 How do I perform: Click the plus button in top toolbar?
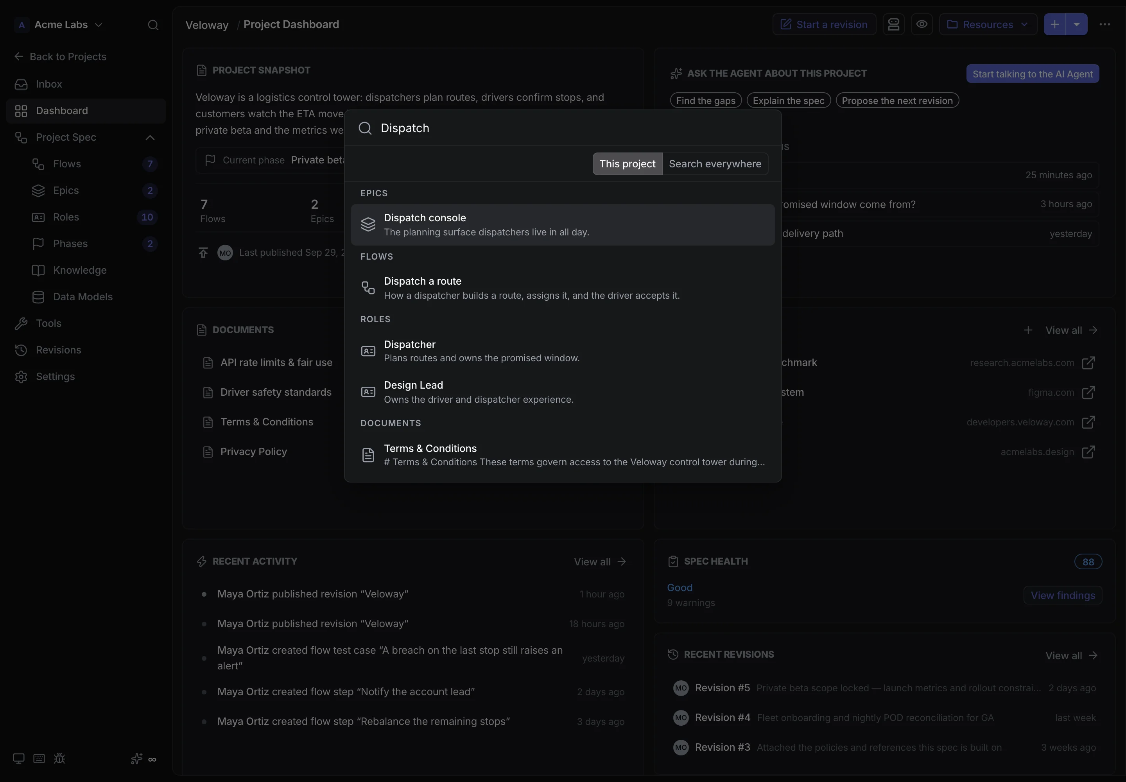pos(1054,25)
